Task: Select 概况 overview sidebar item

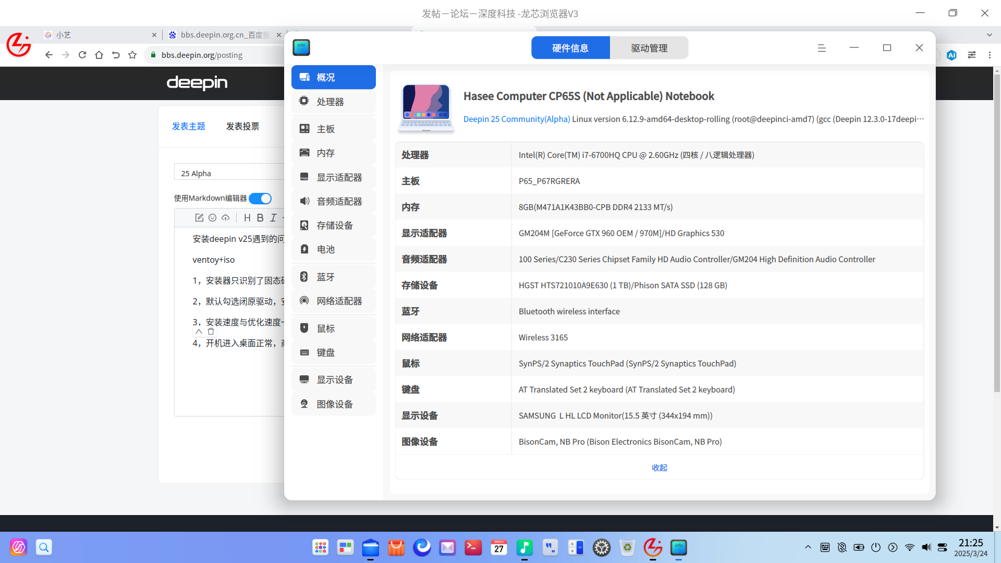Action: pyautogui.click(x=333, y=77)
